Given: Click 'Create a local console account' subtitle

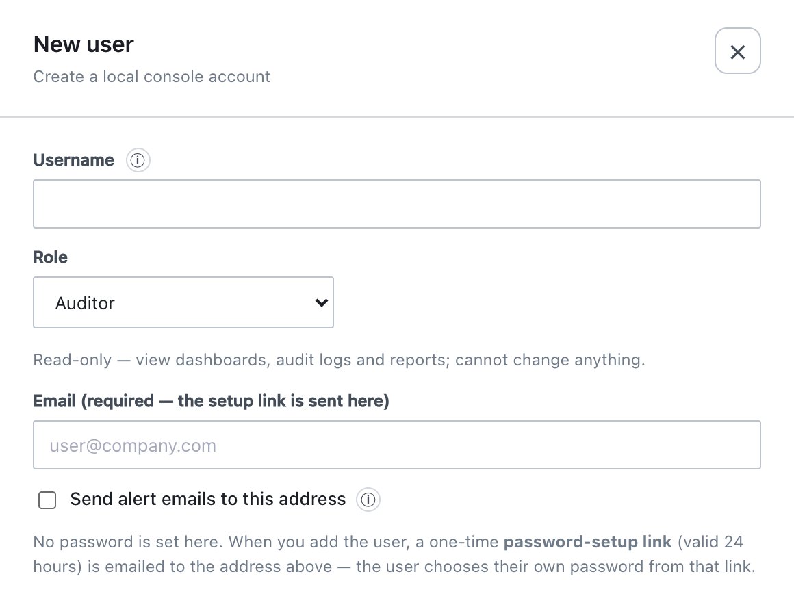Looking at the screenshot, I should pos(152,77).
